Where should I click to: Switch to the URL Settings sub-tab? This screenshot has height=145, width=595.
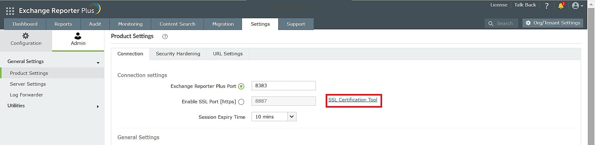coord(228,54)
